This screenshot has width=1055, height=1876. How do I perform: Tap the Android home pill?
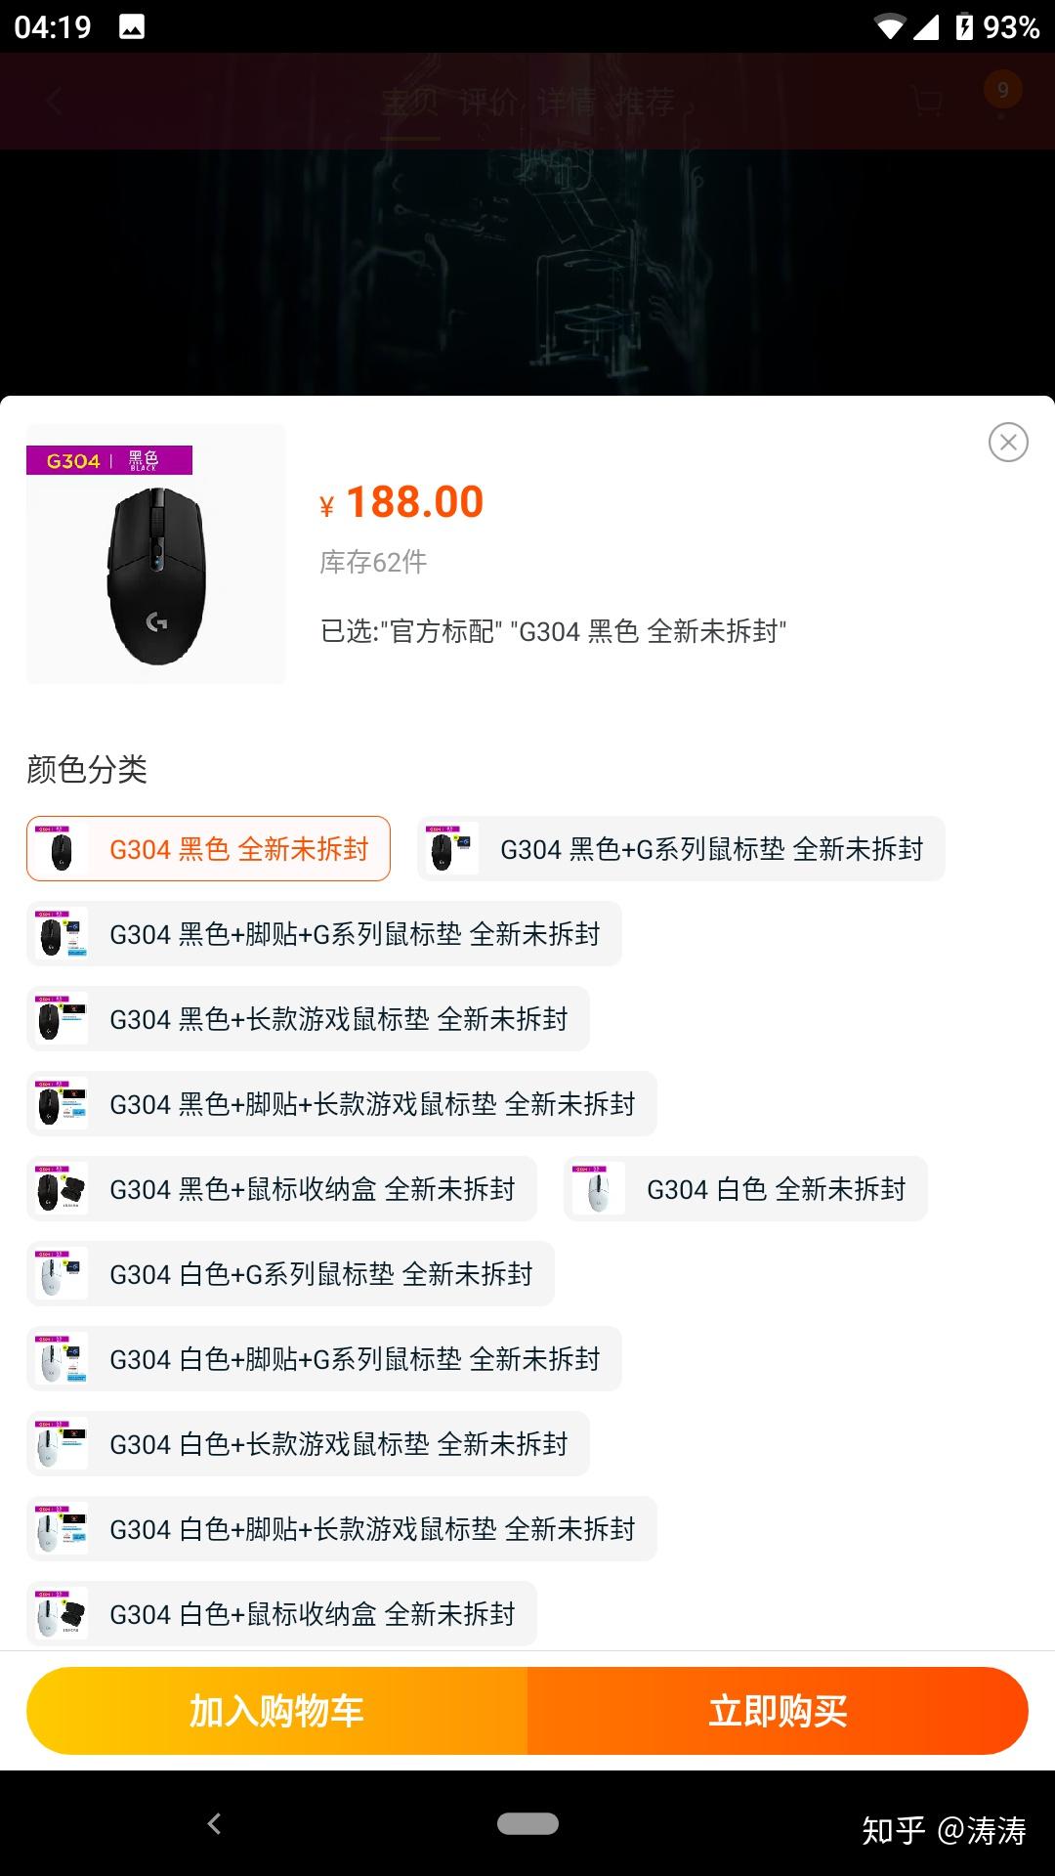point(527,1823)
